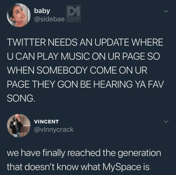Open baby's profile picture
This screenshot has height=175, width=176.
point(19,15)
